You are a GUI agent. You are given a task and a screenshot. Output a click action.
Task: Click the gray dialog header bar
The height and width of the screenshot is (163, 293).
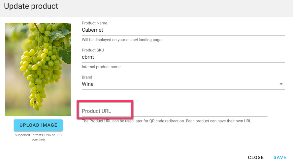146,8
